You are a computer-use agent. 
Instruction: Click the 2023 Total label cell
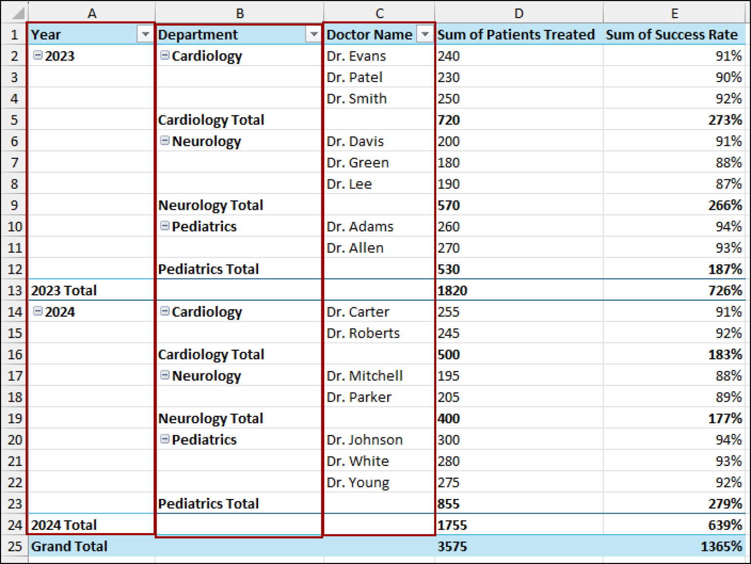click(64, 290)
